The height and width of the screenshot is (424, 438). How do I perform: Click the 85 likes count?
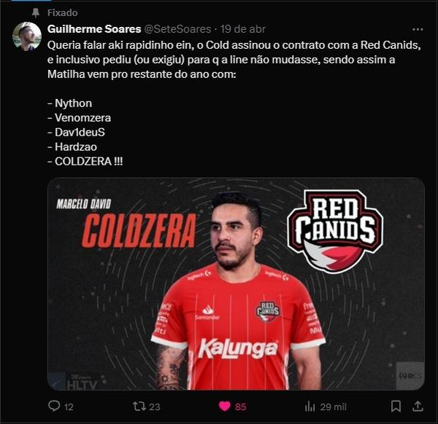tap(240, 407)
